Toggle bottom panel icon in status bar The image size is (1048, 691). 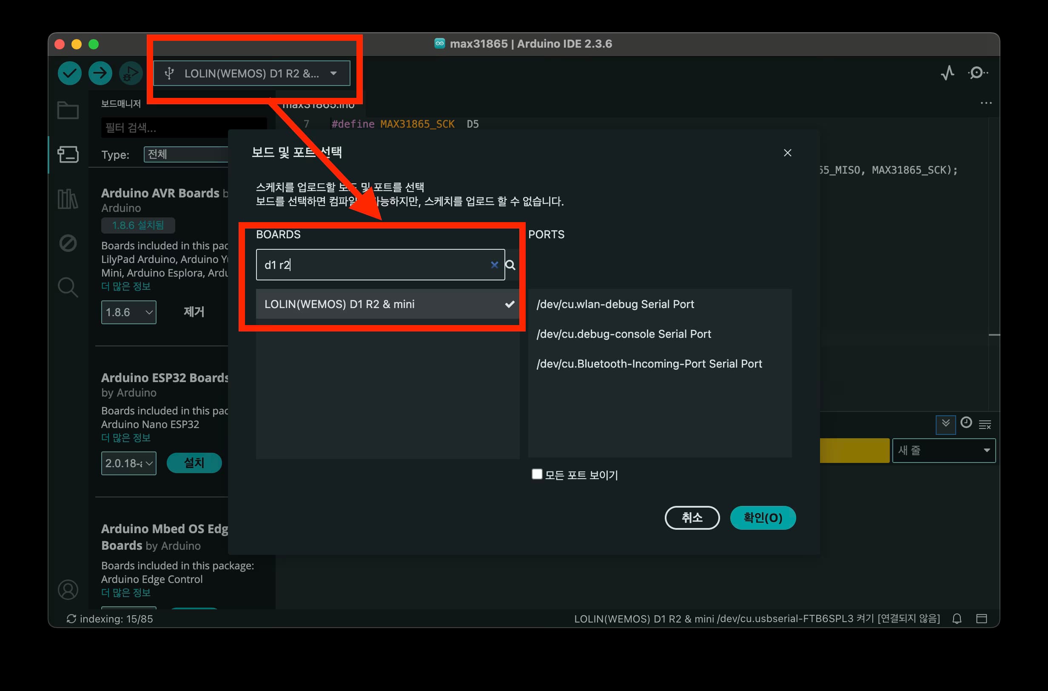click(x=982, y=619)
